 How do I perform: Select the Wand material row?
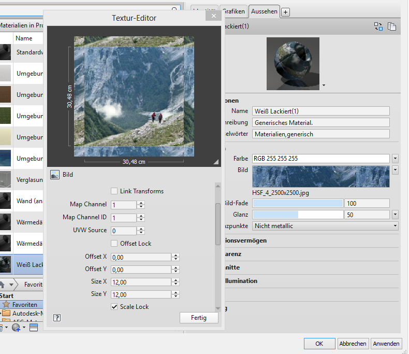[x=21, y=201]
